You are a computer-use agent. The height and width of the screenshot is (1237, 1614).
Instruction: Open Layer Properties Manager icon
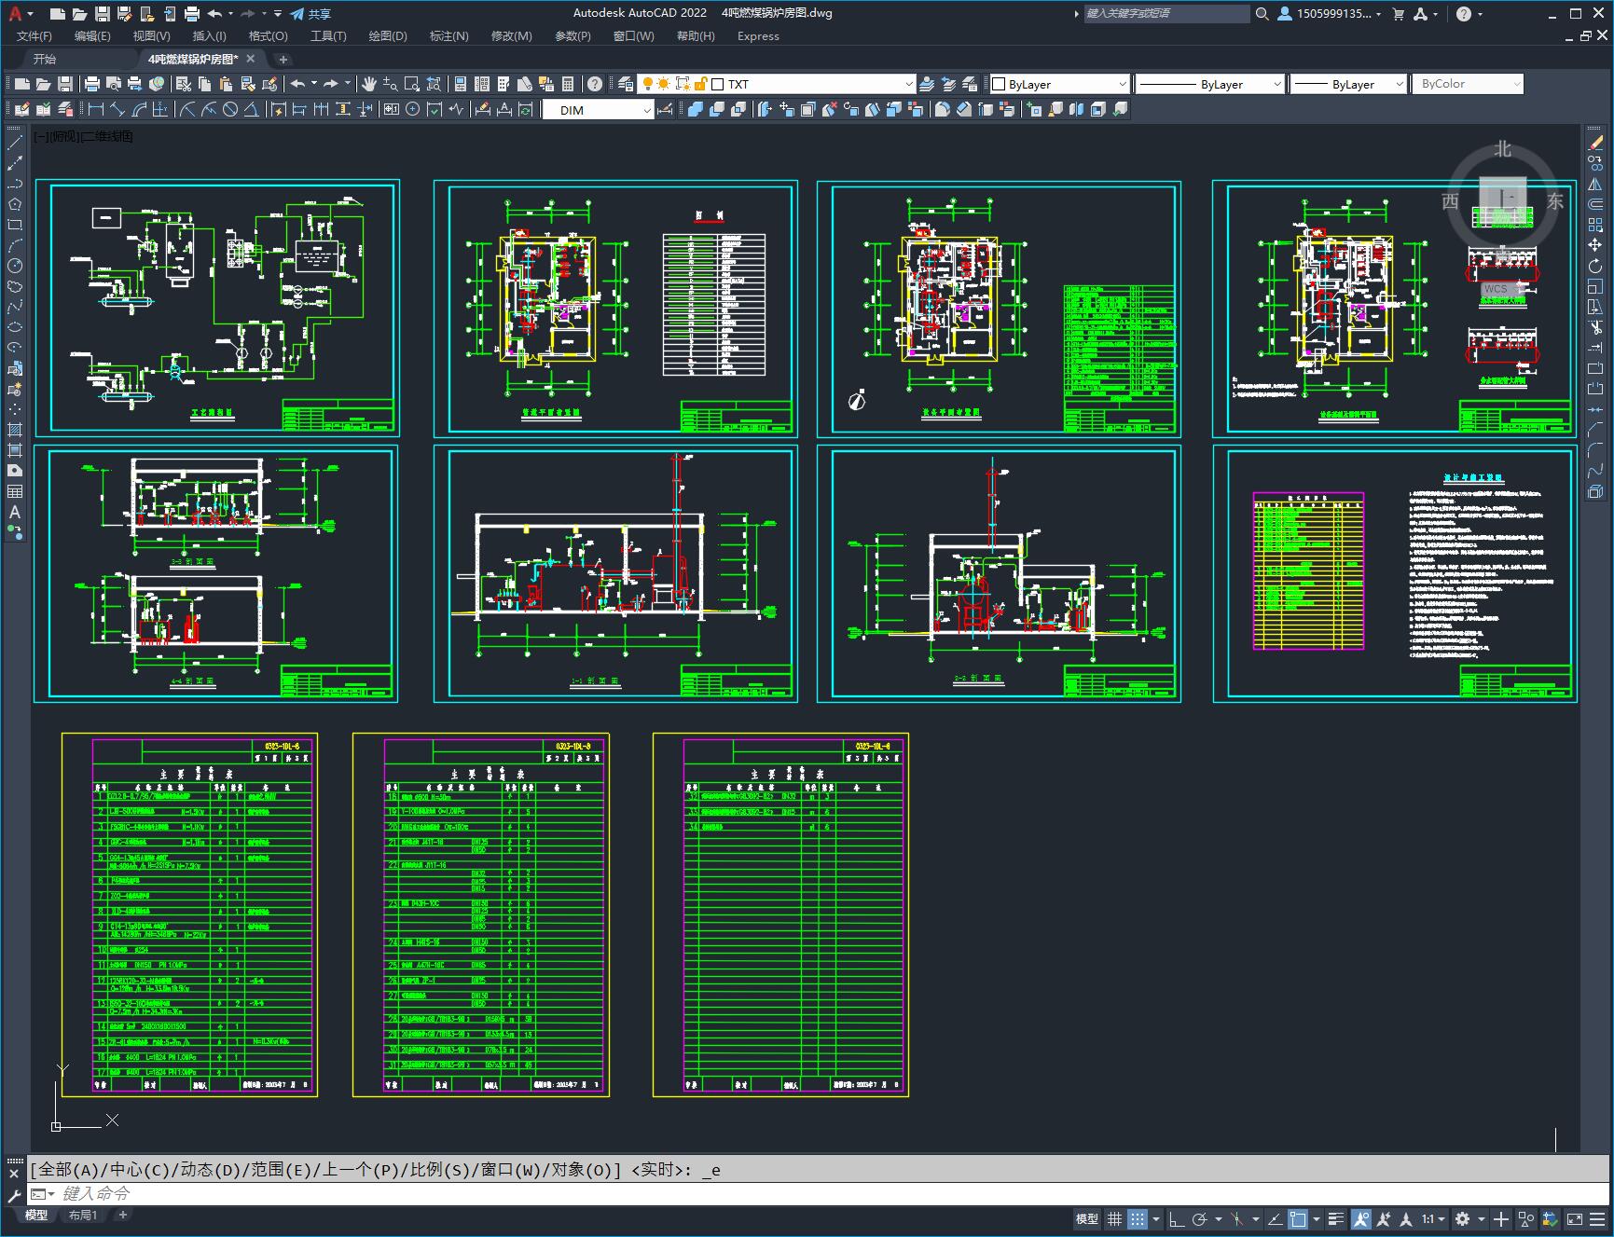pos(626,84)
